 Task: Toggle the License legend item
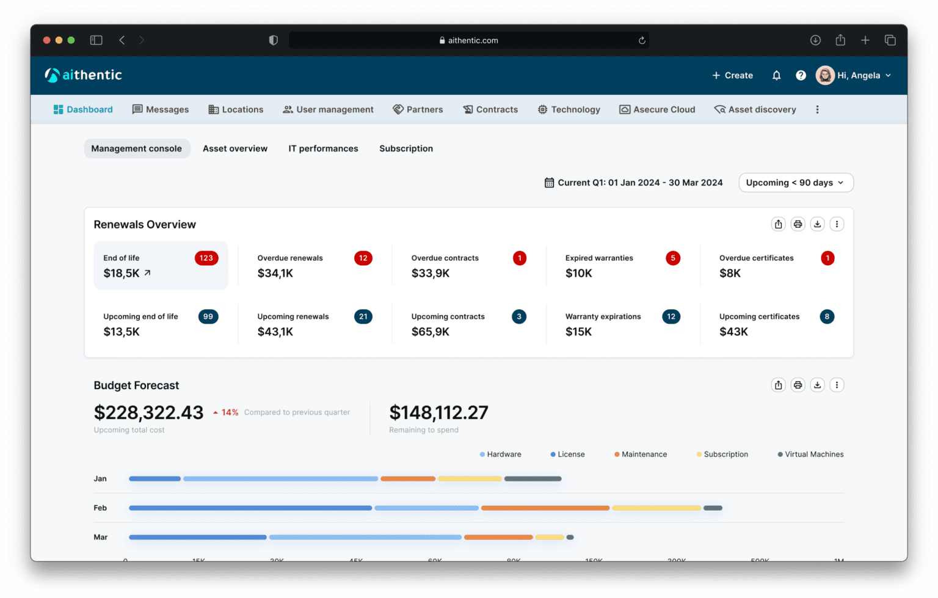[x=567, y=454]
